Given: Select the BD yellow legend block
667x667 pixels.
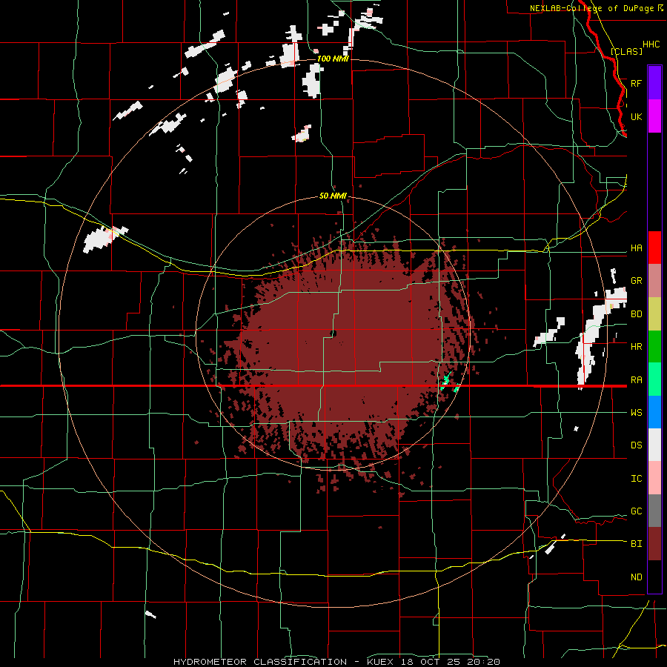Looking at the screenshot, I should (x=654, y=313).
